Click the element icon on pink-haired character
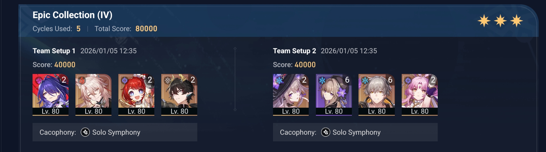The width and height of the screenshot is (546, 152). point(408,80)
